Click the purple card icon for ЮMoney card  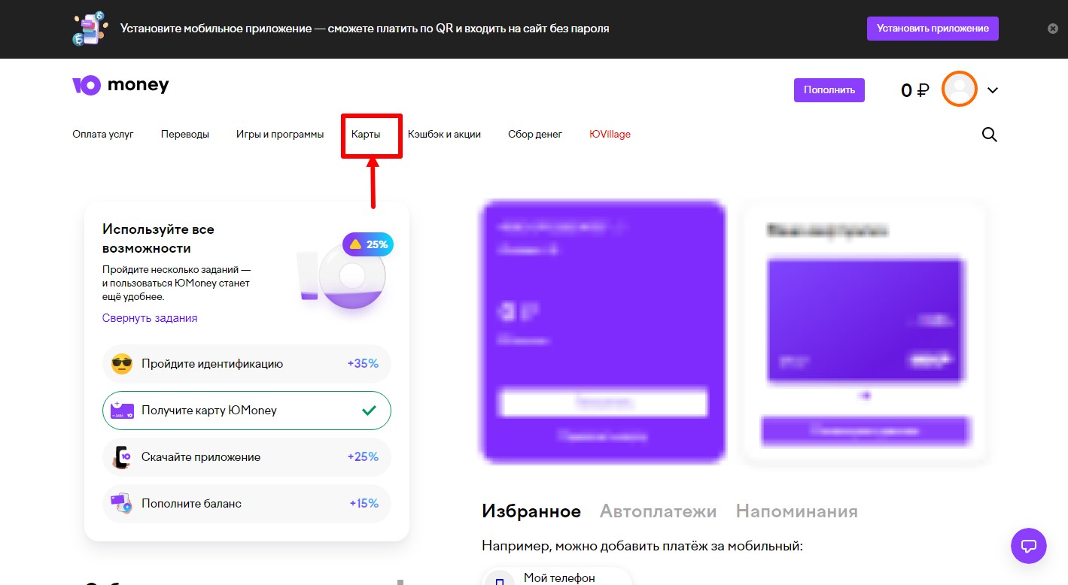click(x=122, y=411)
